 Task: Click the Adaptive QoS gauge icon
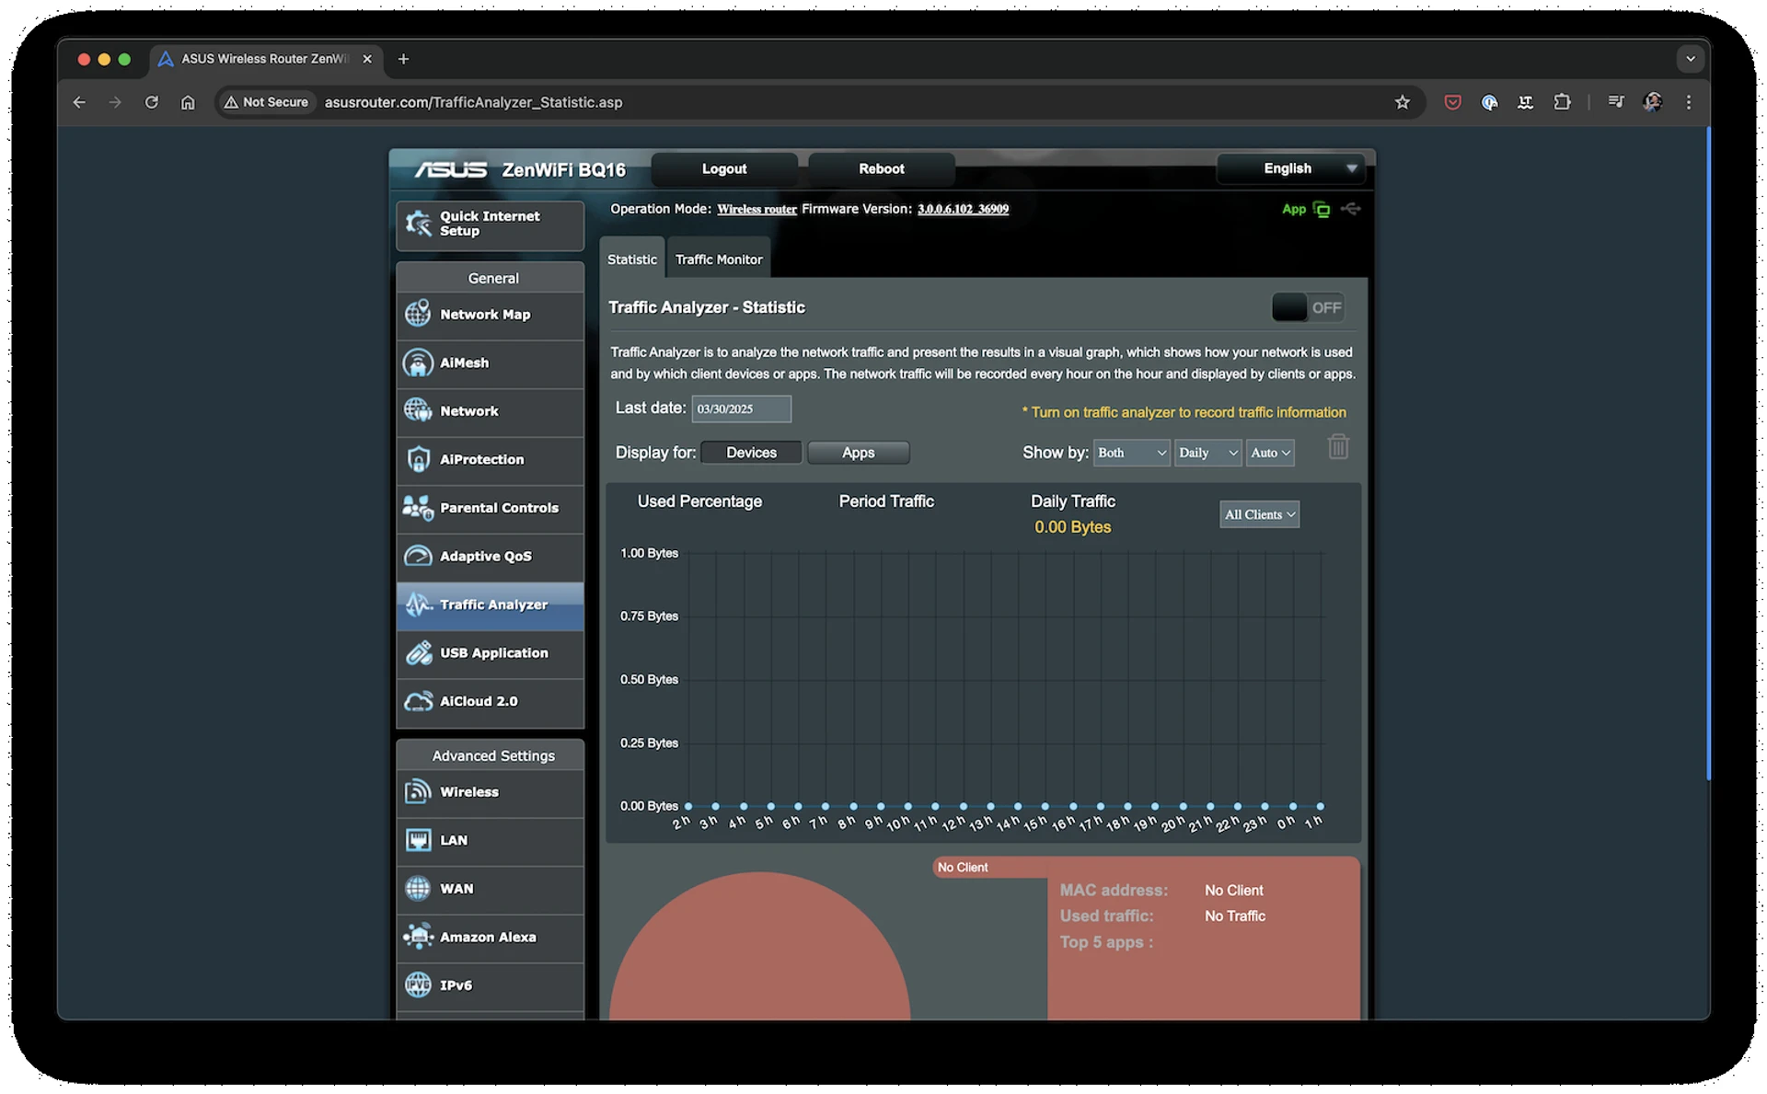point(418,556)
